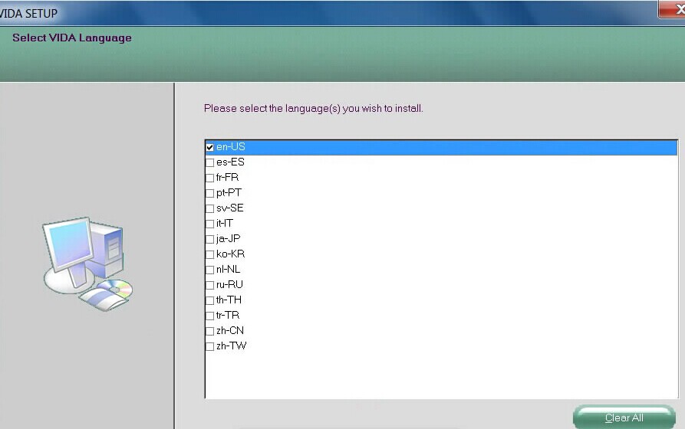Tick the fr-FR language checkbox
Image resolution: width=685 pixels, height=429 pixels.
[209, 178]
